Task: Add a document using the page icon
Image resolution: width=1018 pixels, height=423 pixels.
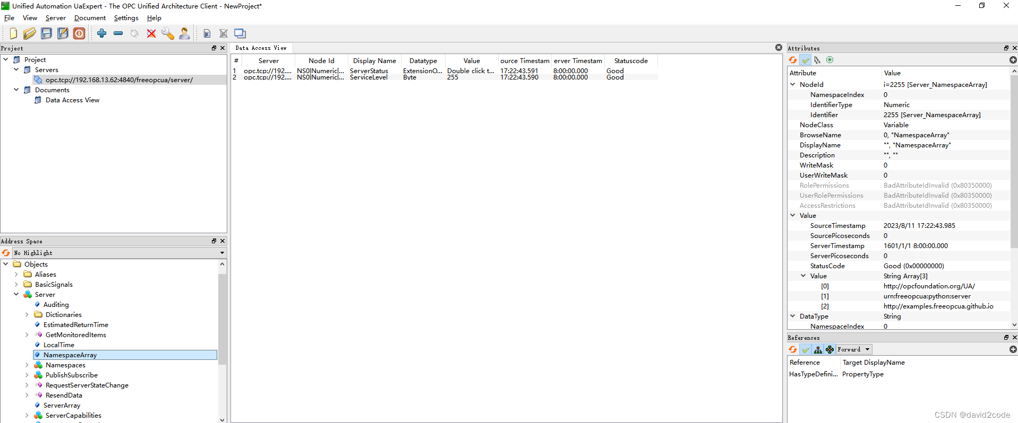Action: pos(207,33)
